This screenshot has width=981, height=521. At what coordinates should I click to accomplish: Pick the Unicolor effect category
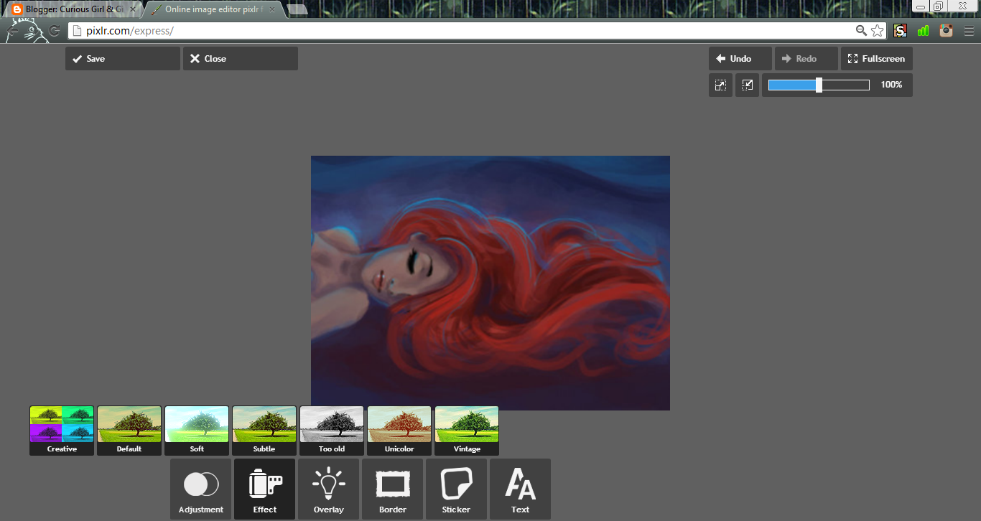[x=399, y=431]
